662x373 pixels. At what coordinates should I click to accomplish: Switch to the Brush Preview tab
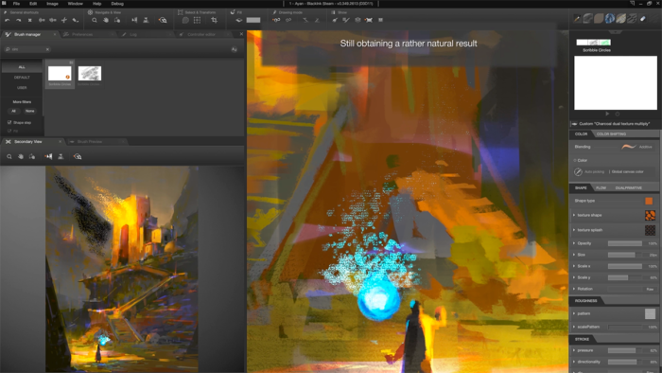[90, 141]
